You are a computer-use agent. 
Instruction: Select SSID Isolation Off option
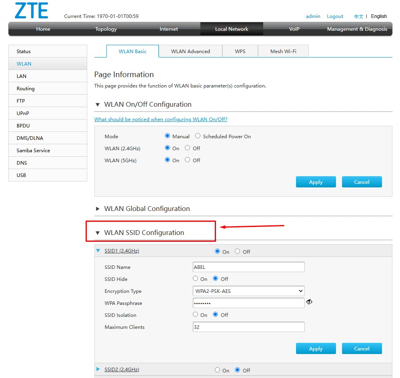(216, 314)
